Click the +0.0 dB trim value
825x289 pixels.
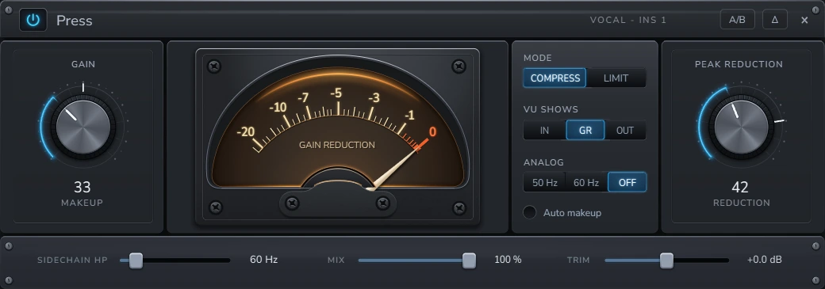[765, 260]
